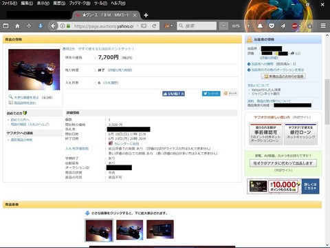Click カレンダーに追加 link
Image resolution: width=330 pixels, height=248 pixels.
[x=126, y=144]
